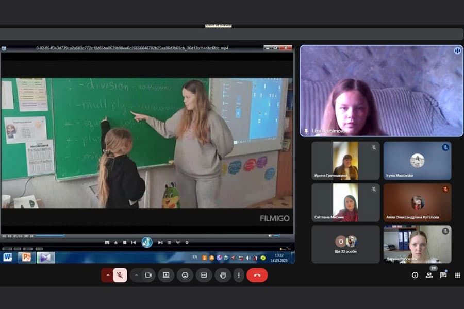Open chat with everyone icon
The image size is (464, 309).
443,276
